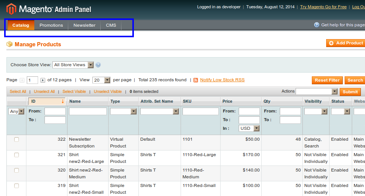This screenshot has height=196, width=365.
Task: Click the RSS feed icon
Action: pos(196,80)
